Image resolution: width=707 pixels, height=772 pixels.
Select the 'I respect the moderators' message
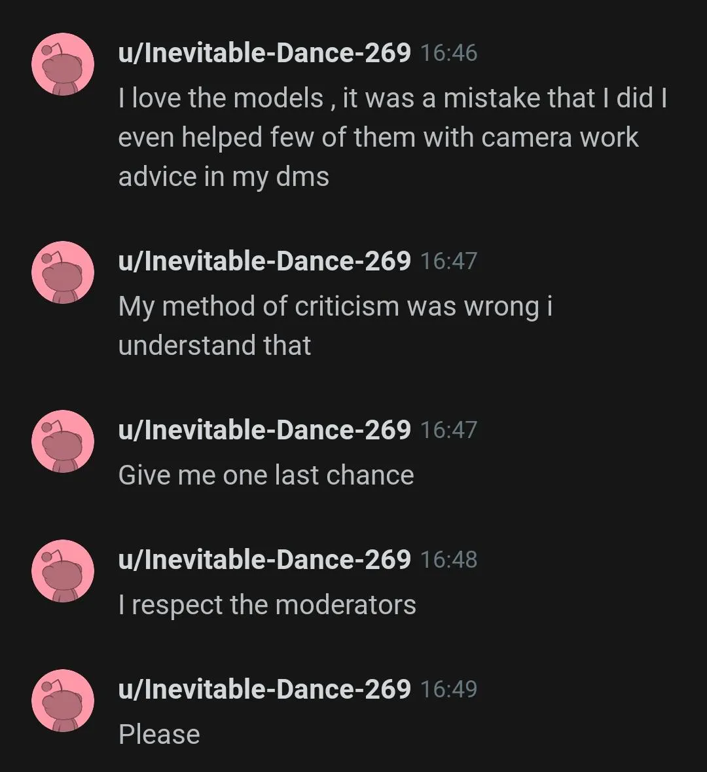(x=267, y=605)
